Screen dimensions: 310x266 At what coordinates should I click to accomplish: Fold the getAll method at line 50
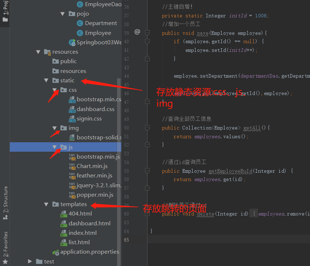pos(147,128)
